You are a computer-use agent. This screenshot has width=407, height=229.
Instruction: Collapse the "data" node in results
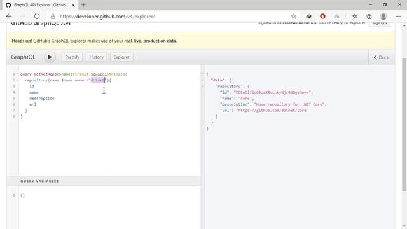[203, 80]
